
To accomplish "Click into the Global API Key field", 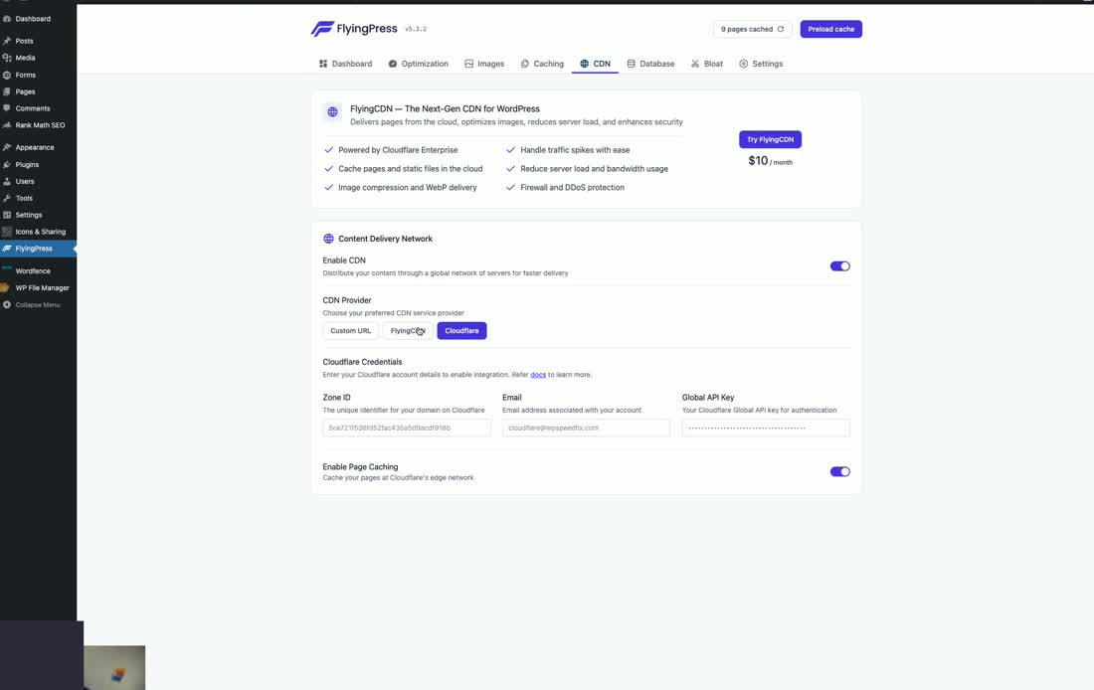I will [766, 428].
